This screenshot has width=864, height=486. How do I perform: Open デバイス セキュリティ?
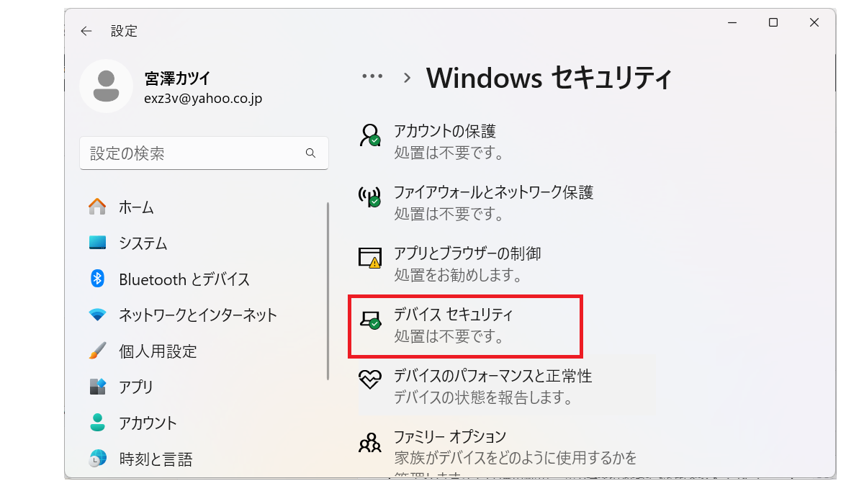[x=465, y=325]
